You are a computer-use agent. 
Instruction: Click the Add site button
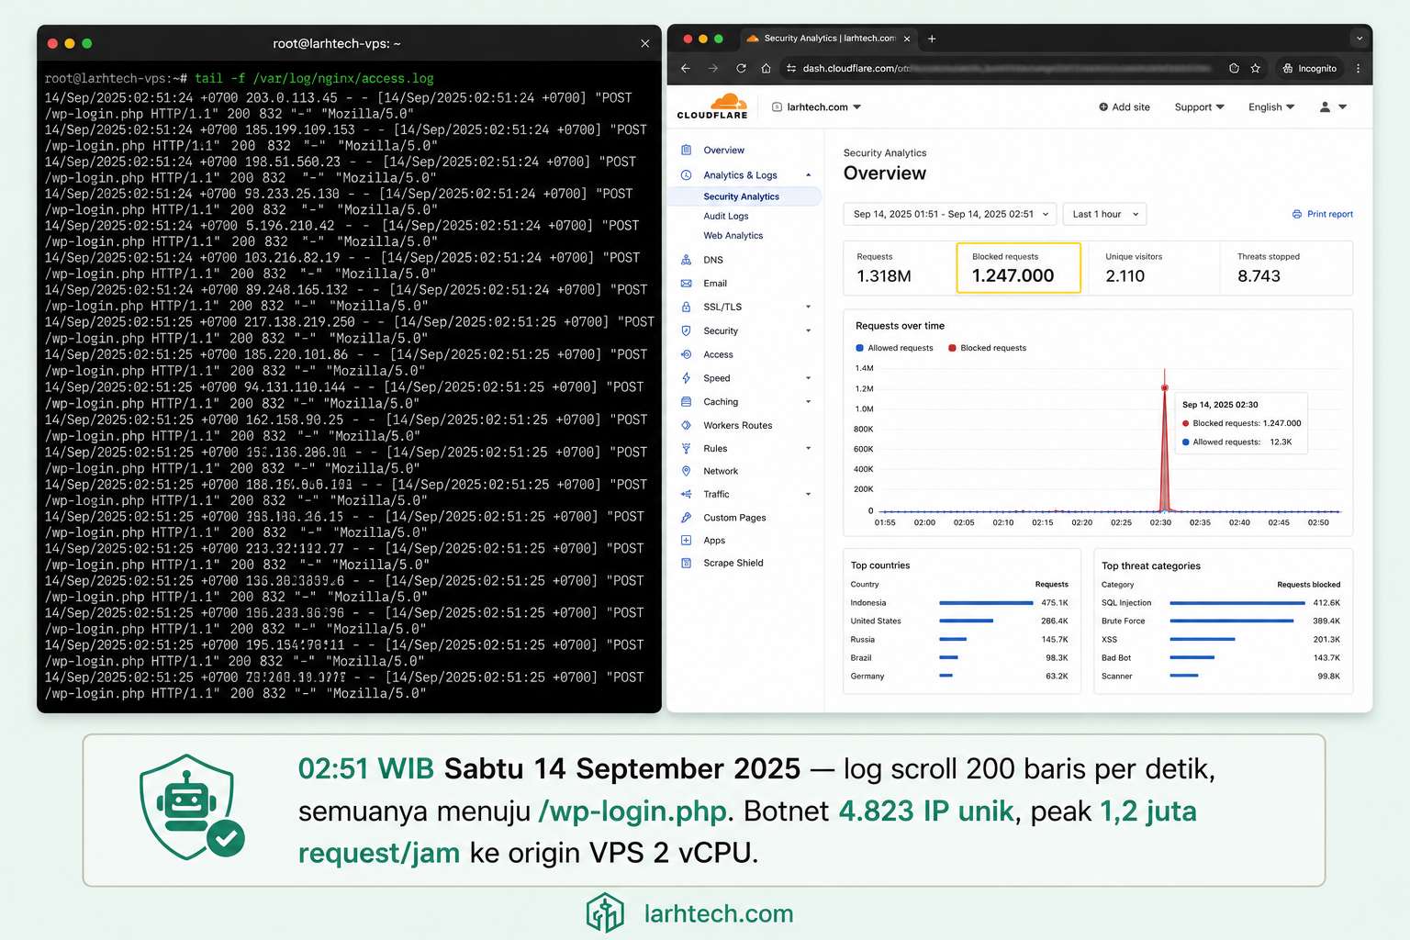click(1125, 106)
